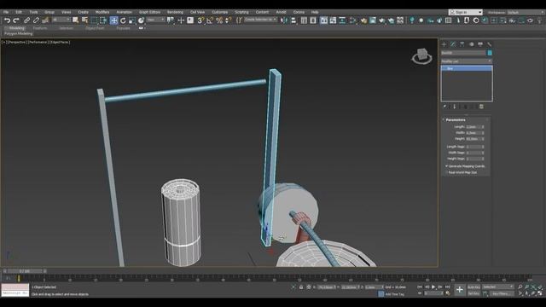Click Configure Modifier Sets icon
The width and height of the screenshot is (546, 307).
(x=481, y=107)
